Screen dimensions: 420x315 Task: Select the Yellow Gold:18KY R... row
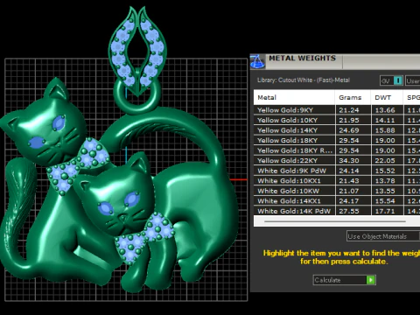tap(337, 150)
